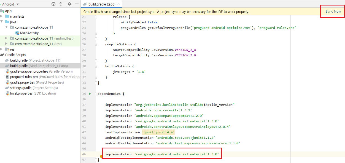Open gradle-wrapper.properties (Gradle Version)
This screenshot has height=163, width=345.
pos(41,71)
